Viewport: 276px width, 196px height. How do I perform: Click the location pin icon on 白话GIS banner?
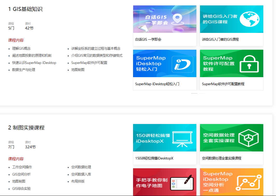point(178,19)
